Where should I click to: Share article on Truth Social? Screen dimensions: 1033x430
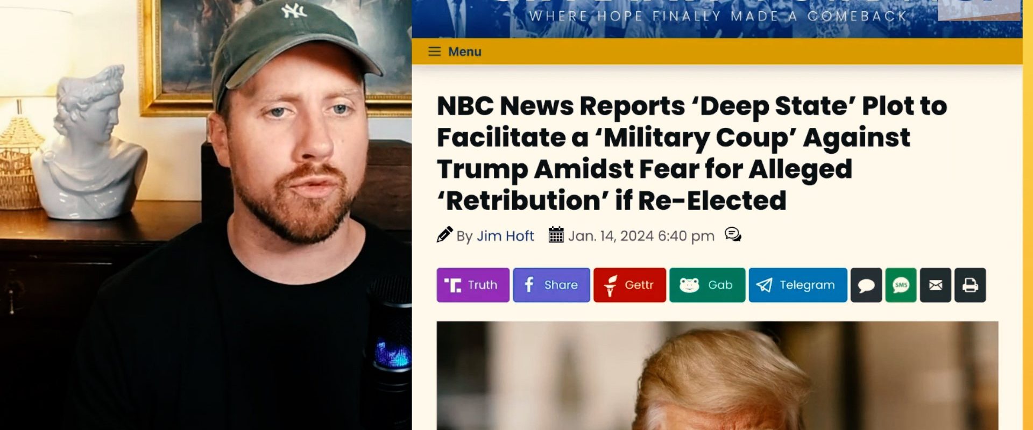[473, 285]
